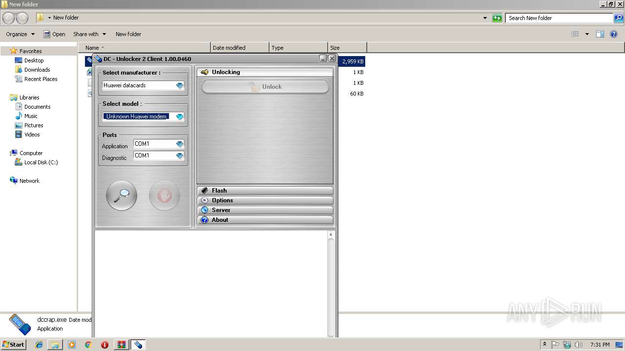
Task: Click New folder in the Explorer toolbar
Action: (128, 34)
